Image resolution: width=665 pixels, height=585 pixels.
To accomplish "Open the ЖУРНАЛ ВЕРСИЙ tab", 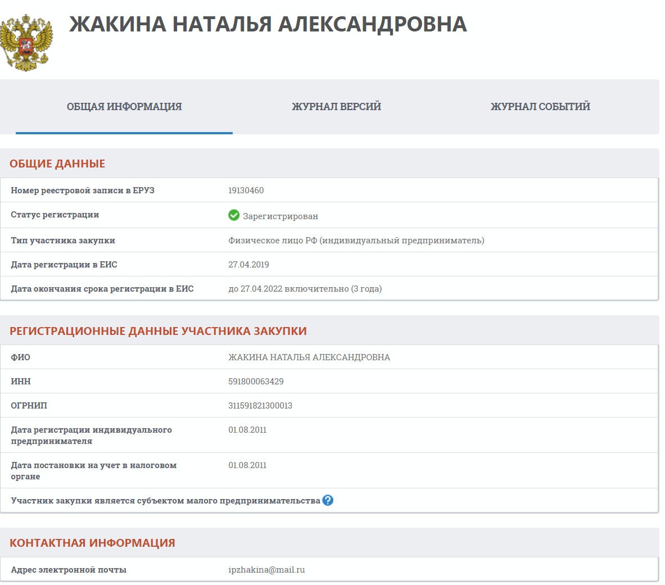I will tap(336, 106).
